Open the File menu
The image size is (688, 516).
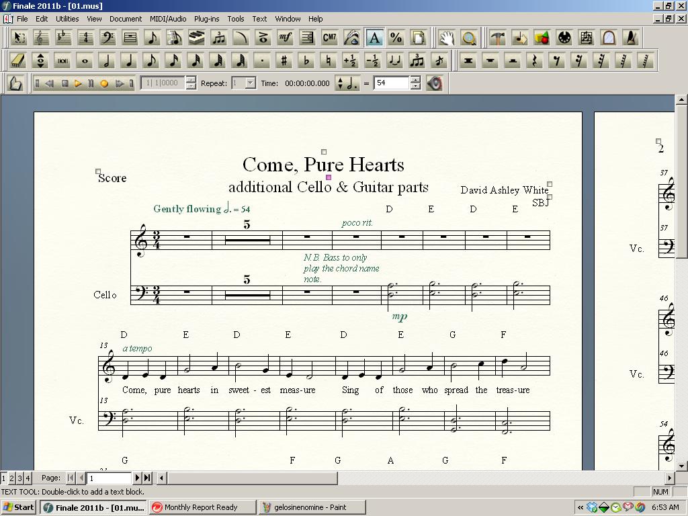coord(22,19)
